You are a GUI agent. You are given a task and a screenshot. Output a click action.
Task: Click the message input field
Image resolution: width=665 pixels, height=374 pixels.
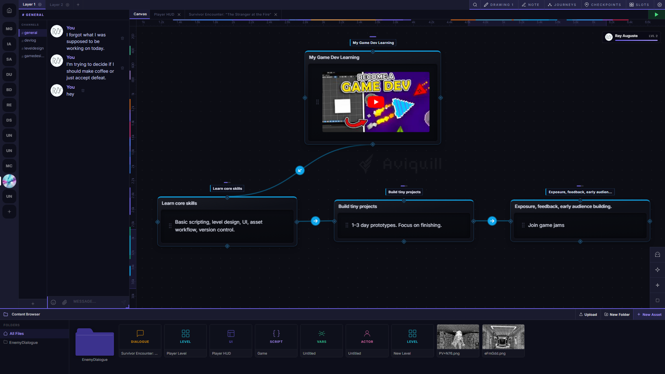[95, 302]
